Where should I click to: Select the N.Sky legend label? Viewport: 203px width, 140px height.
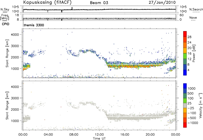pyautogui.click(x=5, y=10)
